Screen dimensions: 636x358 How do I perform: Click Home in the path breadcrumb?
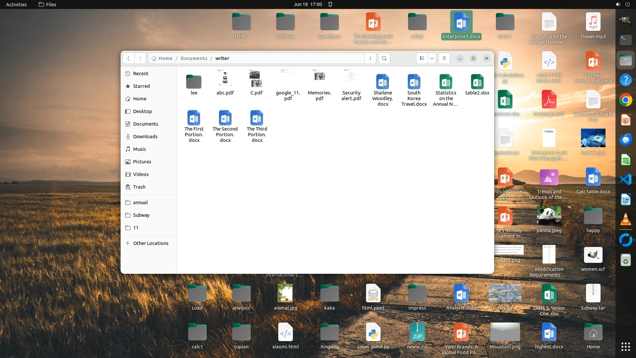[165, 58]
